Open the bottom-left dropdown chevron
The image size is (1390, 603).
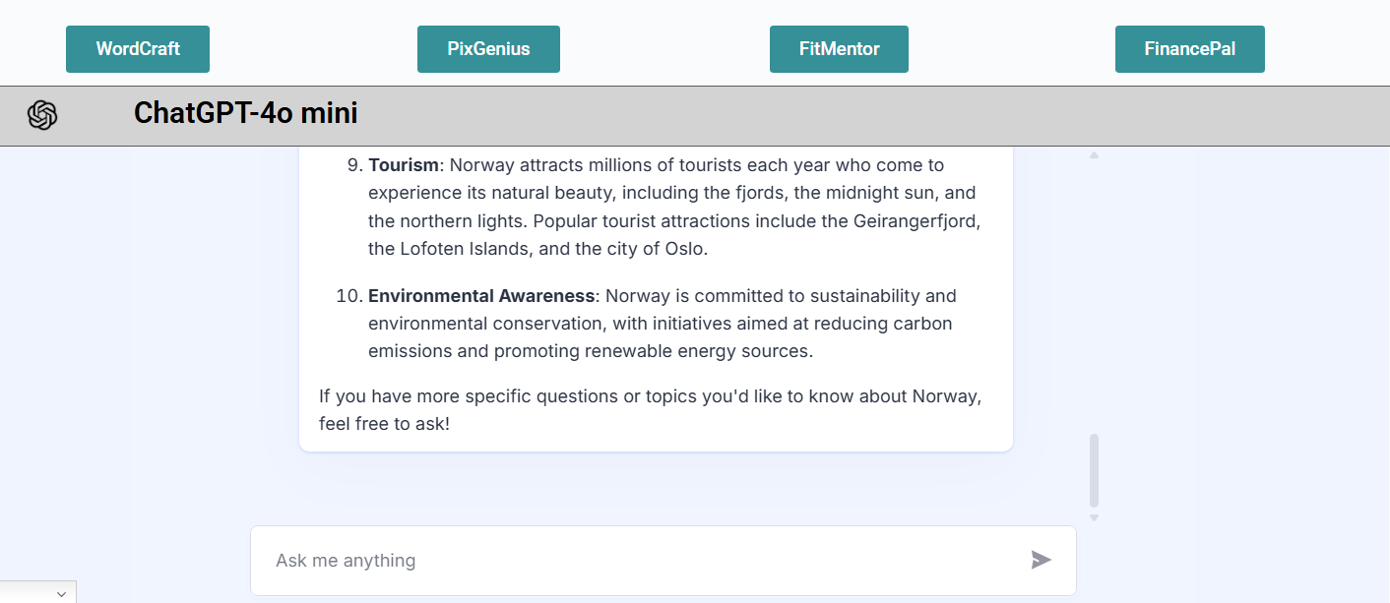(61, 594)
